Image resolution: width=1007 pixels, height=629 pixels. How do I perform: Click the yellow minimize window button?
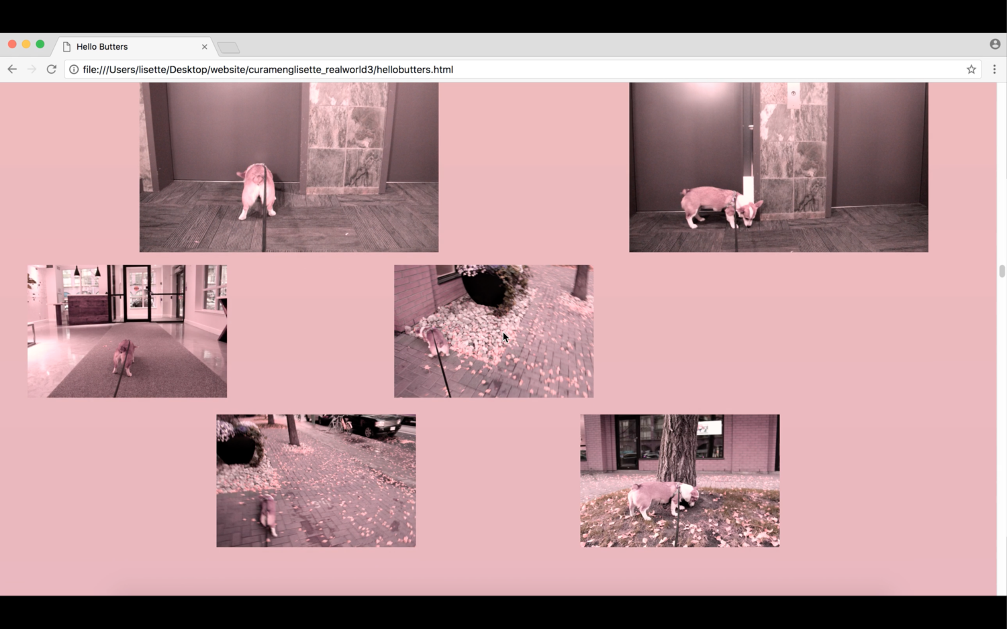[x=26, y=44]
